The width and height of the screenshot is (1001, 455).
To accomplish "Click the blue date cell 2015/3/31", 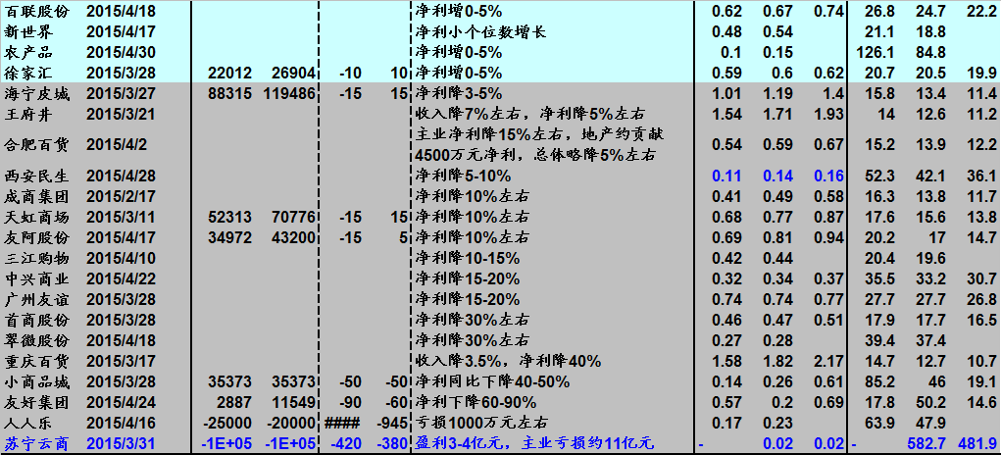I will click(x=121, y=443).
